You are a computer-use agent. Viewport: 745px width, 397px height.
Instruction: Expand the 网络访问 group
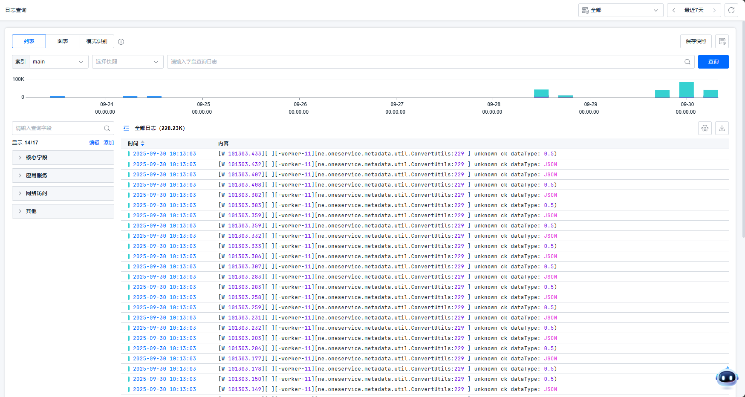coord(63,193)
